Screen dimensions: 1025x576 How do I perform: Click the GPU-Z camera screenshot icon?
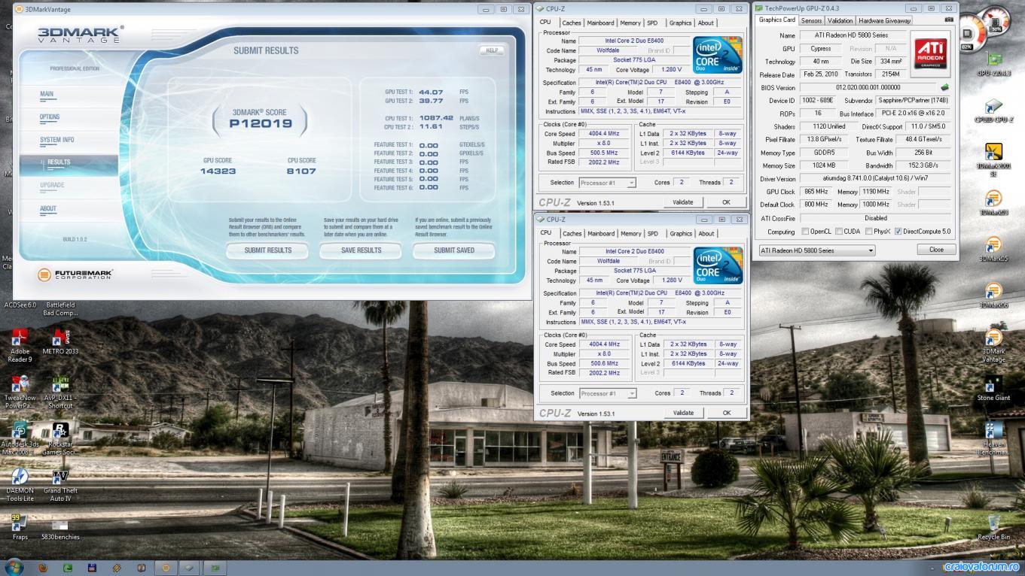[948, 20]
